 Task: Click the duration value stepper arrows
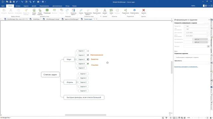pyautogui.click(x=193, y=39)
